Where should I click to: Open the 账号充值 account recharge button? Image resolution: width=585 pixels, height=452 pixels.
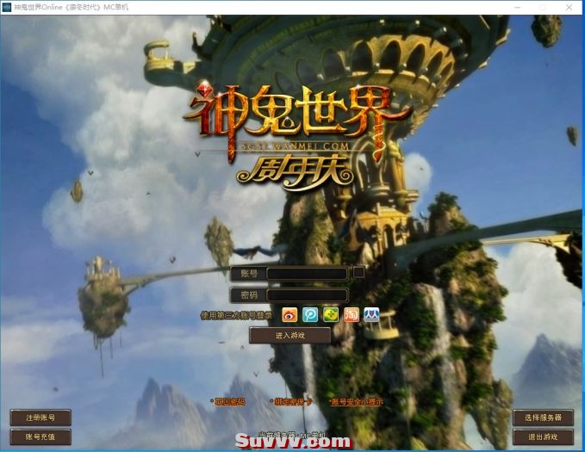coord(40,437)
